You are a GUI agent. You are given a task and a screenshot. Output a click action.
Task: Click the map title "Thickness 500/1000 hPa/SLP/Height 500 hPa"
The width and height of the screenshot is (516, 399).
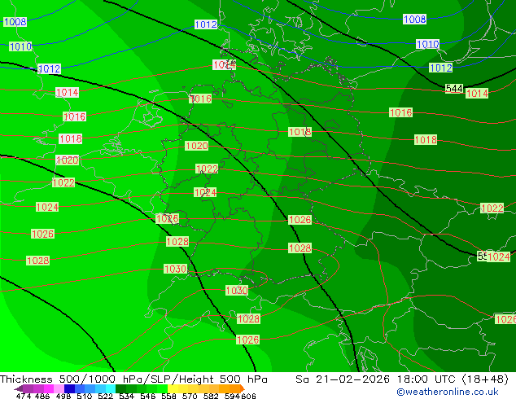pos(133,379)
